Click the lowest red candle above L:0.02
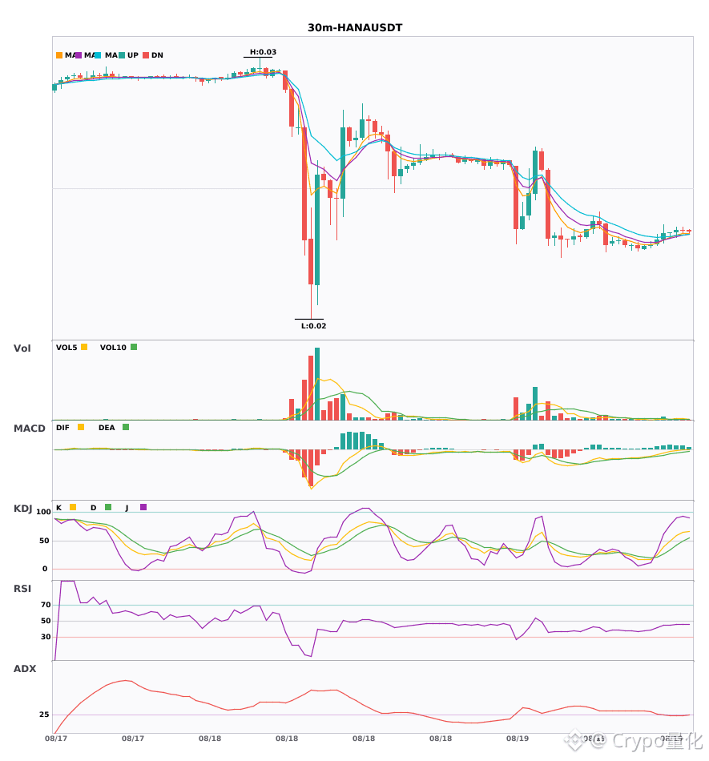Screen dimensions: 709x761 pyautogui.click(x=311, y=261)
